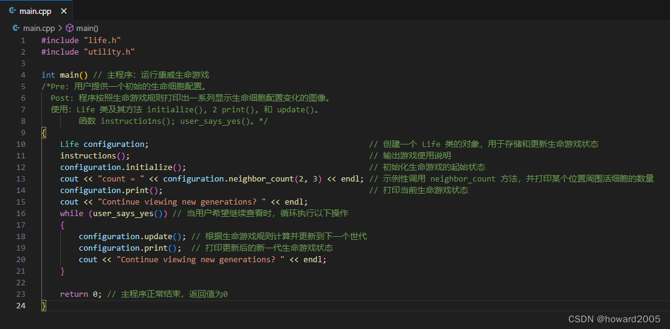
Task: Select the main.cpp tab title
Action: click(x=35, y=11)
